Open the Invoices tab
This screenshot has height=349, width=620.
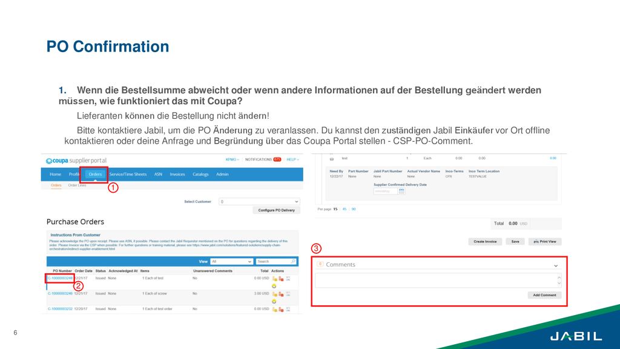coord(177,174)
